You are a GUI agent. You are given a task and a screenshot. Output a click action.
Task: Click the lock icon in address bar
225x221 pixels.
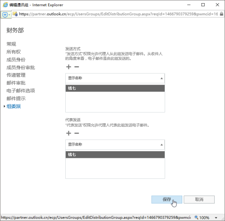[x=221, y=14]
